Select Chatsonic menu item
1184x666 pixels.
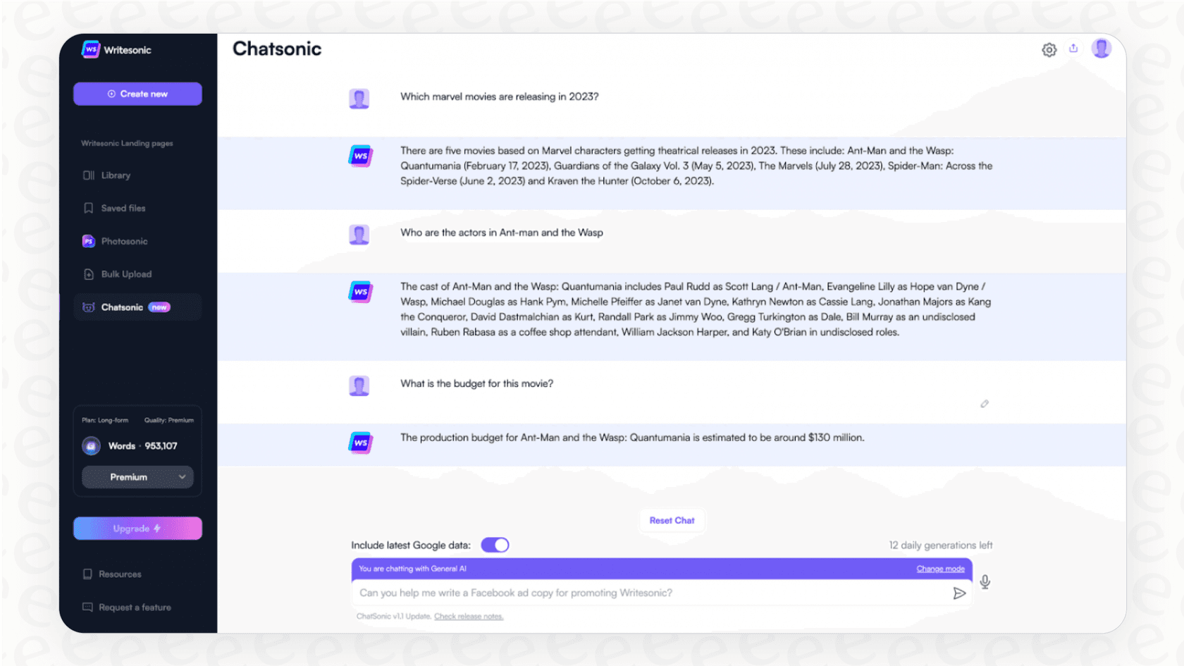(122, 307)
